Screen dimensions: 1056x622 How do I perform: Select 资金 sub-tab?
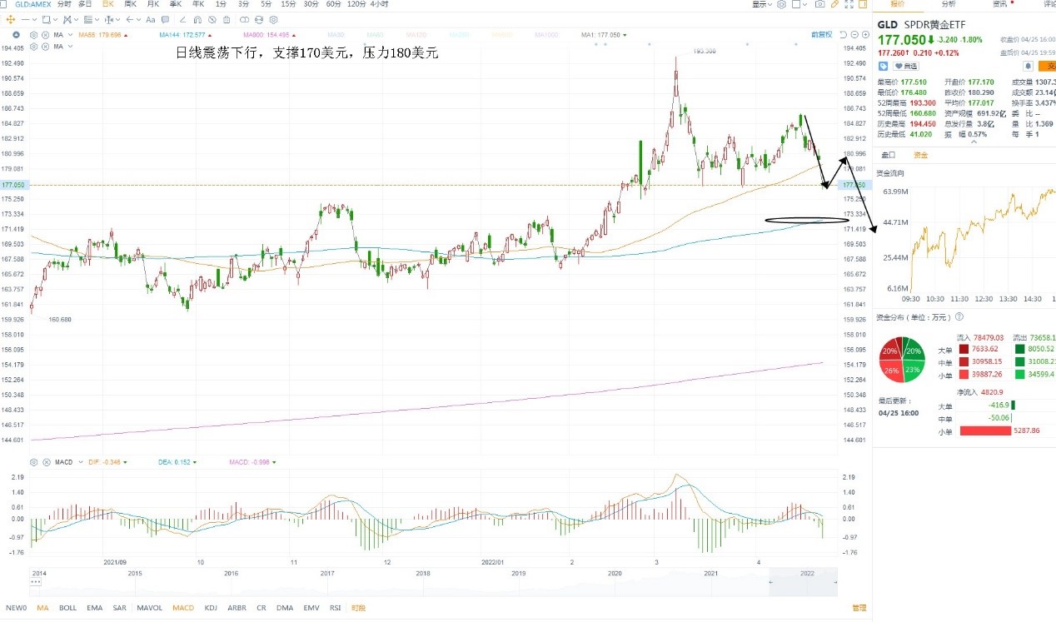tap(920, 155)
